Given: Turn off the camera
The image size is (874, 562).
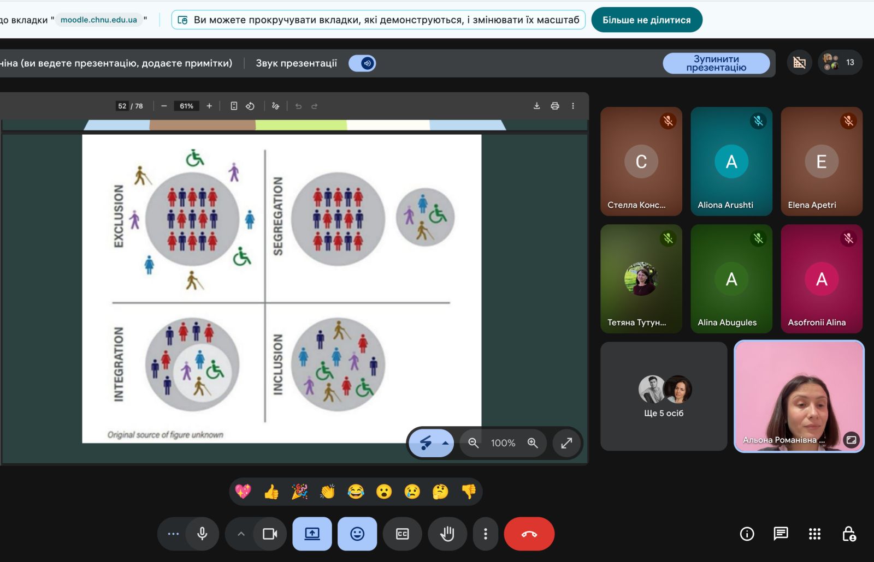Looking at the screenshot, I should 270,534.
